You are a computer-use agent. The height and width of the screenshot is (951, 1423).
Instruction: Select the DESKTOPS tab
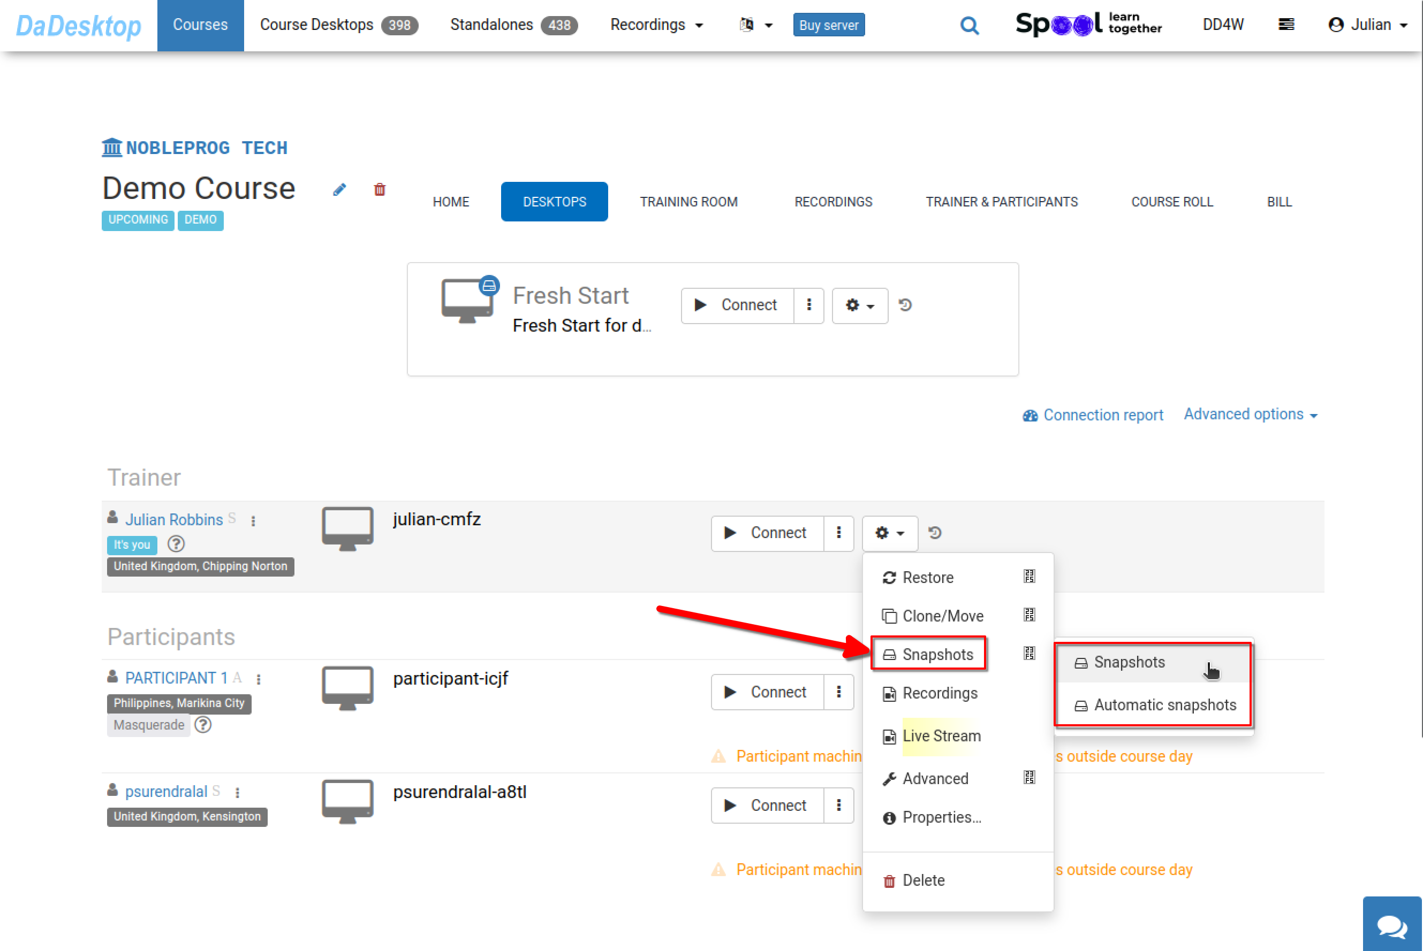tap(553, 202)
